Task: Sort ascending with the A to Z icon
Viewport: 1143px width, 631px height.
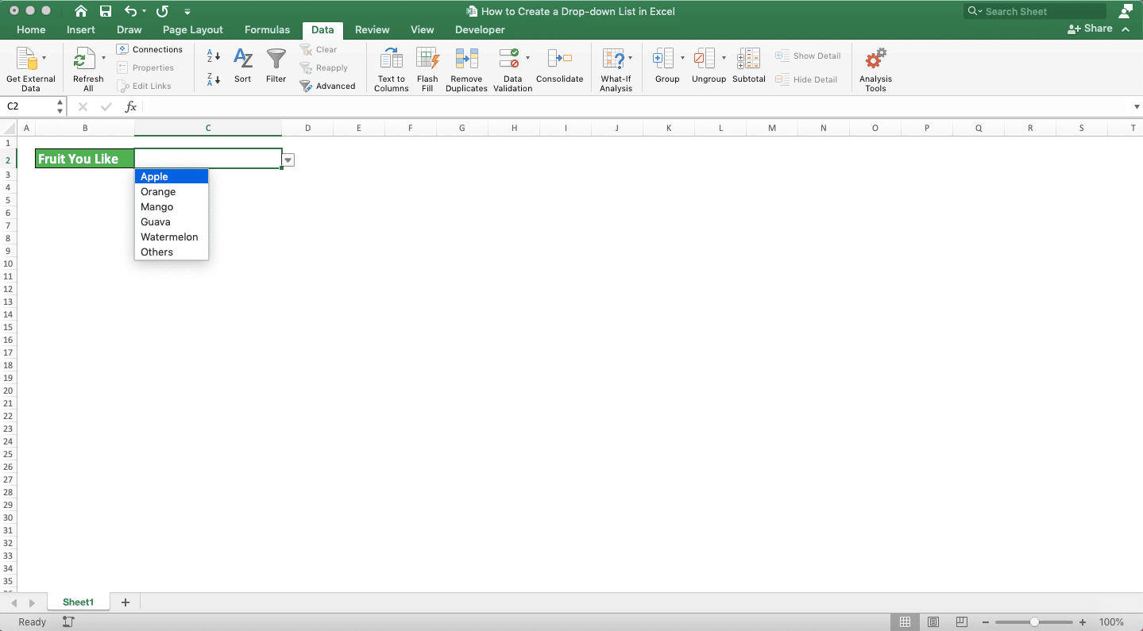Action: [213, 56]
